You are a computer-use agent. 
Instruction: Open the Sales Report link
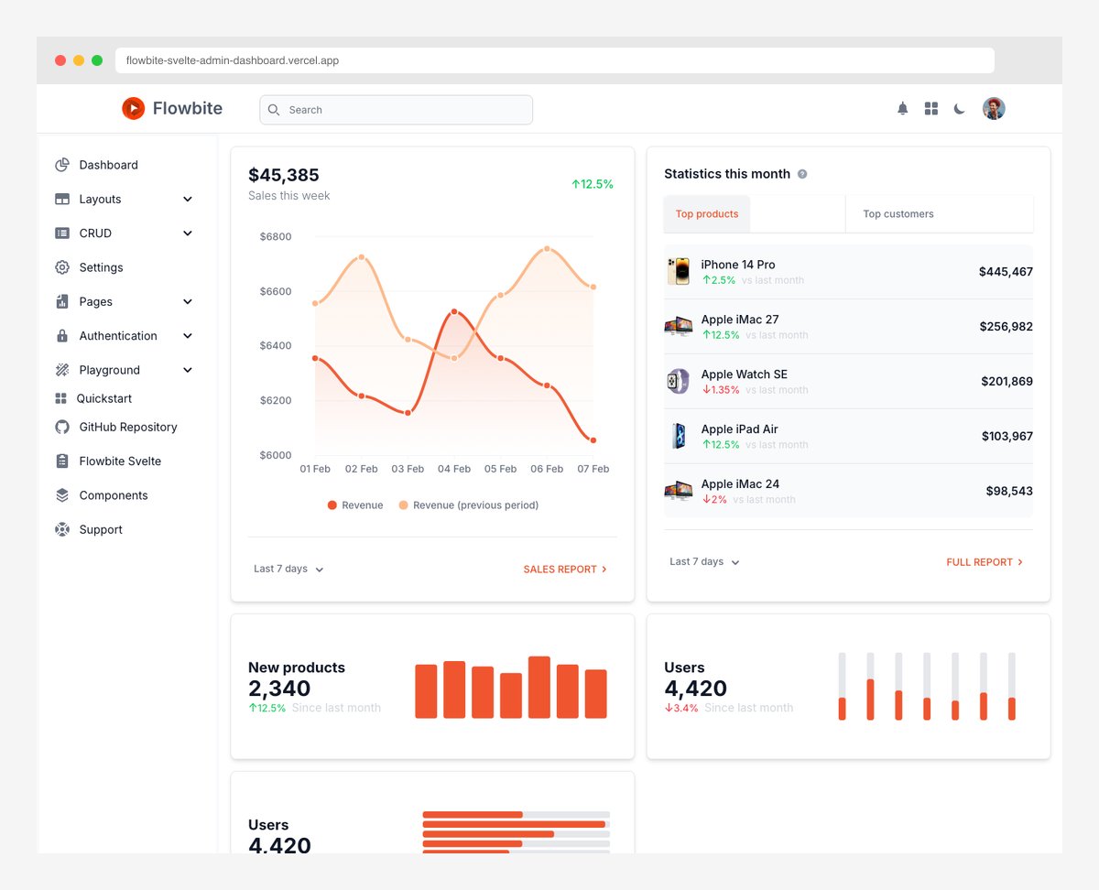tap(565, 569)
